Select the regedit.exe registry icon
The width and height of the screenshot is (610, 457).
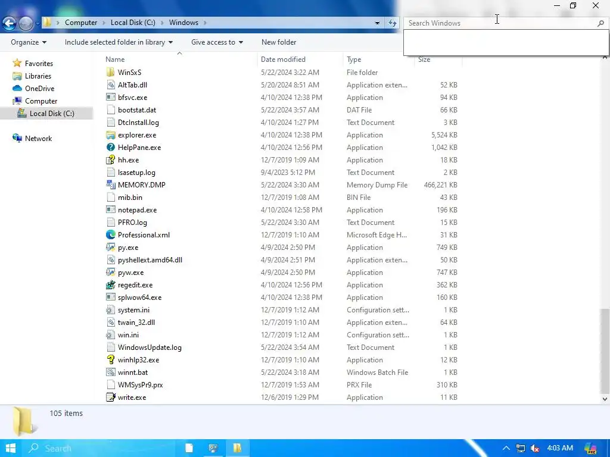pyautogui.click(x=110, y=284)
